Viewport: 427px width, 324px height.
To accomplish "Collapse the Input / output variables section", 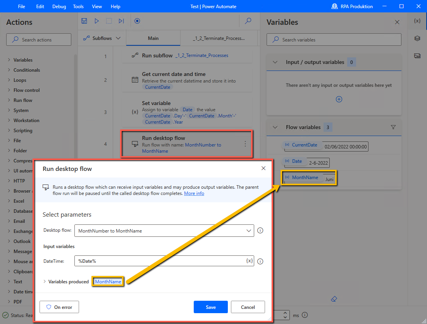I will pos(275,62).
